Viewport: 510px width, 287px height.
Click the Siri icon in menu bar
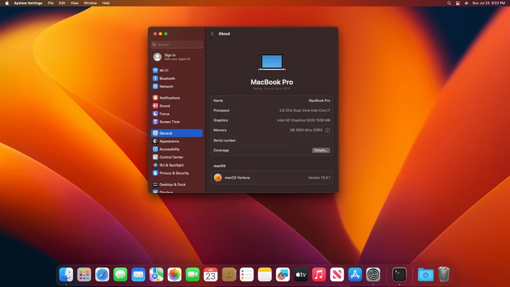click(x=466, y=3)
